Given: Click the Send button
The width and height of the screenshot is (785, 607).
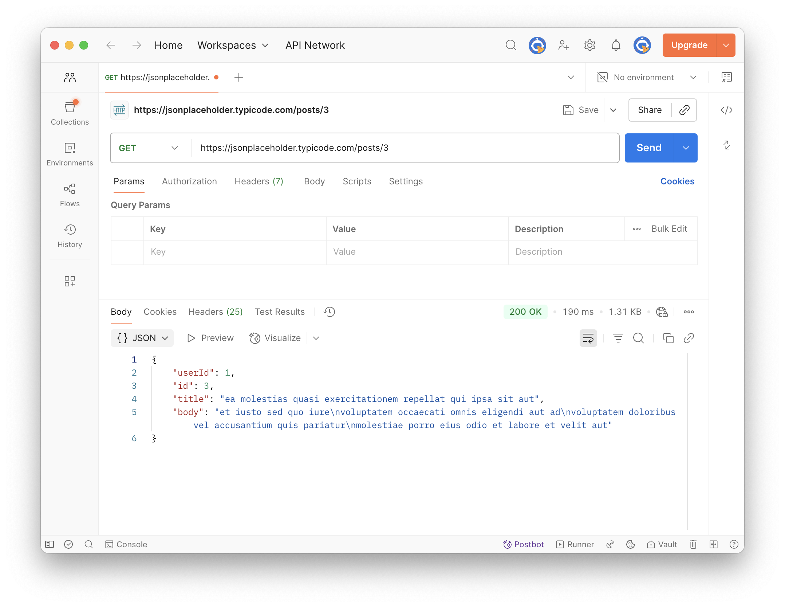Looking at the screenshot, I should pyautogui.click(x=649, y=148).
